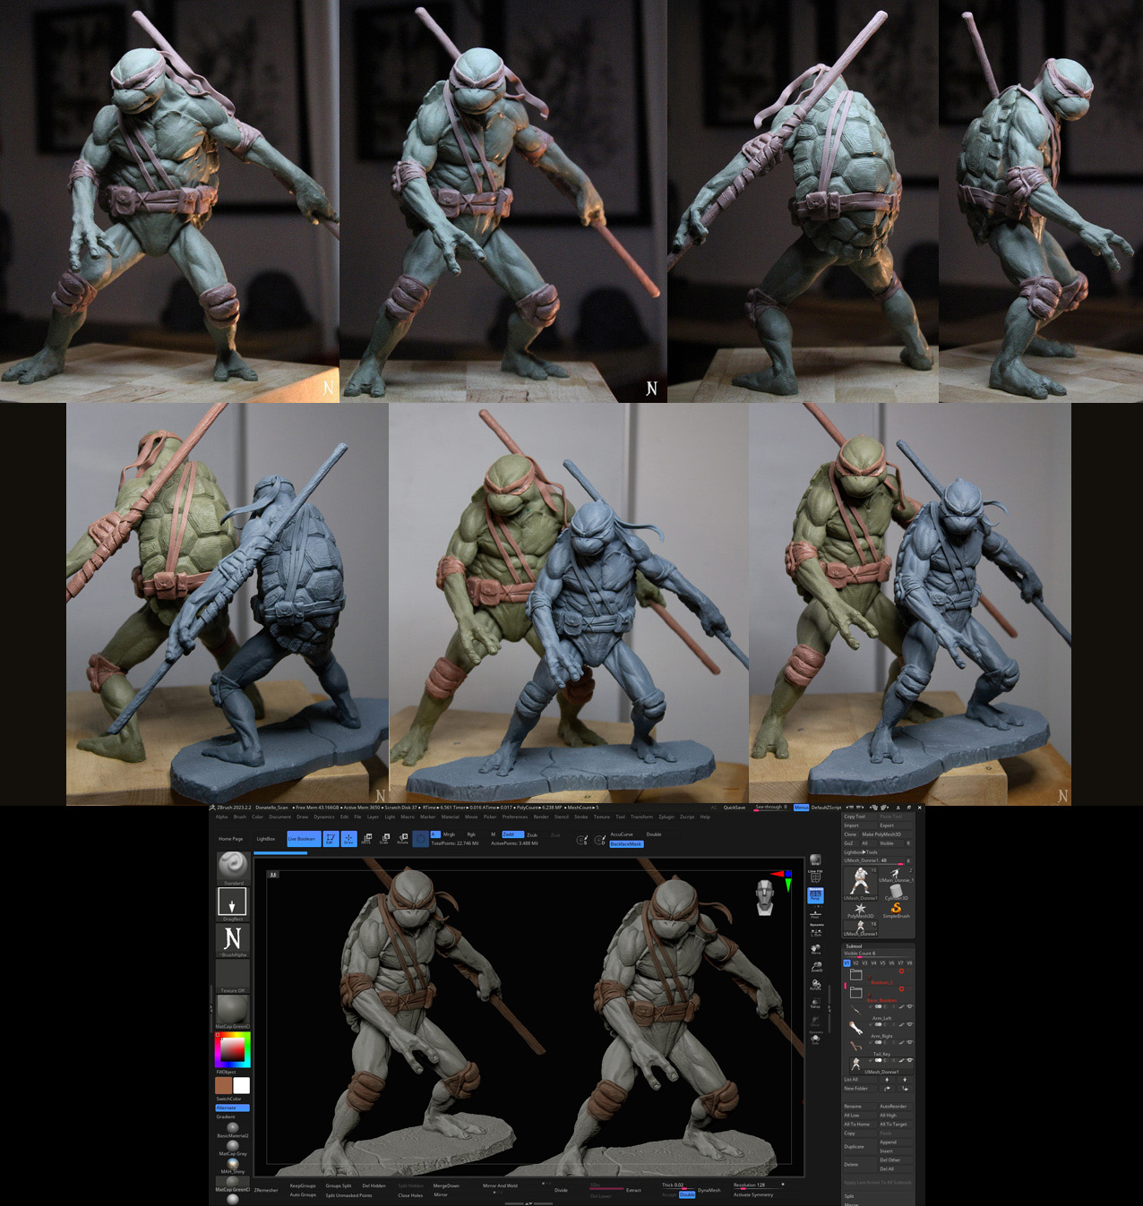Image resolution: width=1143 pixels, height=1206 pixels.
Task: Open the Document menu
Action: [x=279, y=817]
